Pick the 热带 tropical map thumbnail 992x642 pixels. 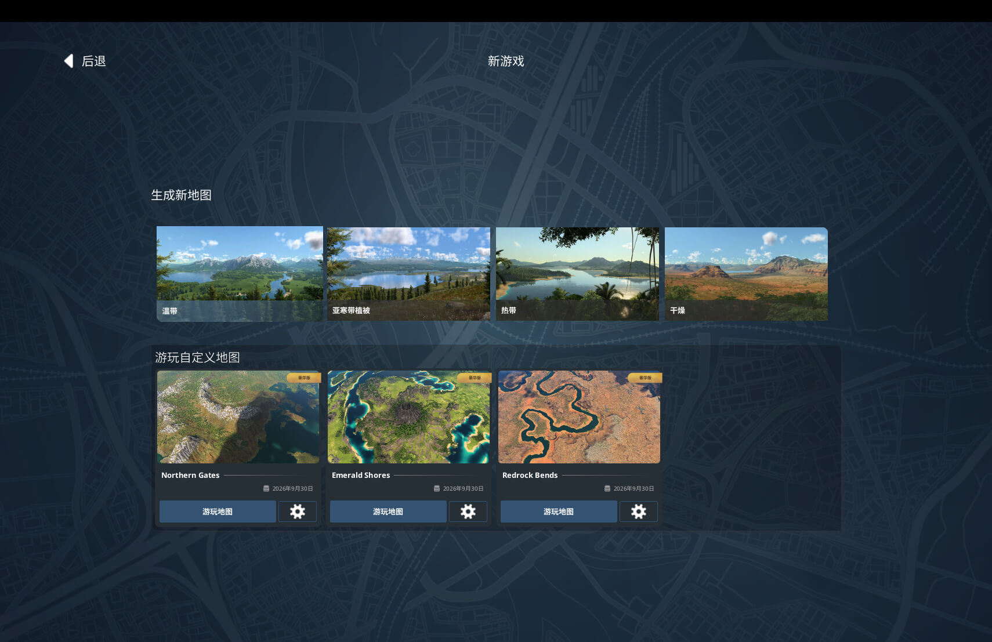tap(577, 274)
